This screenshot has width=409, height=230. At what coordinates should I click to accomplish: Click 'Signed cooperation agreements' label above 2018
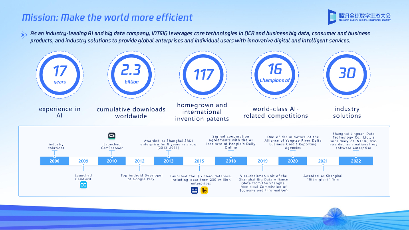(231, 142)
